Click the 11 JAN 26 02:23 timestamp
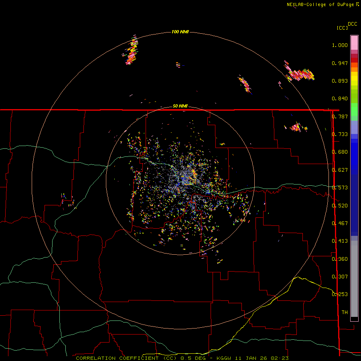 point(262,358)
